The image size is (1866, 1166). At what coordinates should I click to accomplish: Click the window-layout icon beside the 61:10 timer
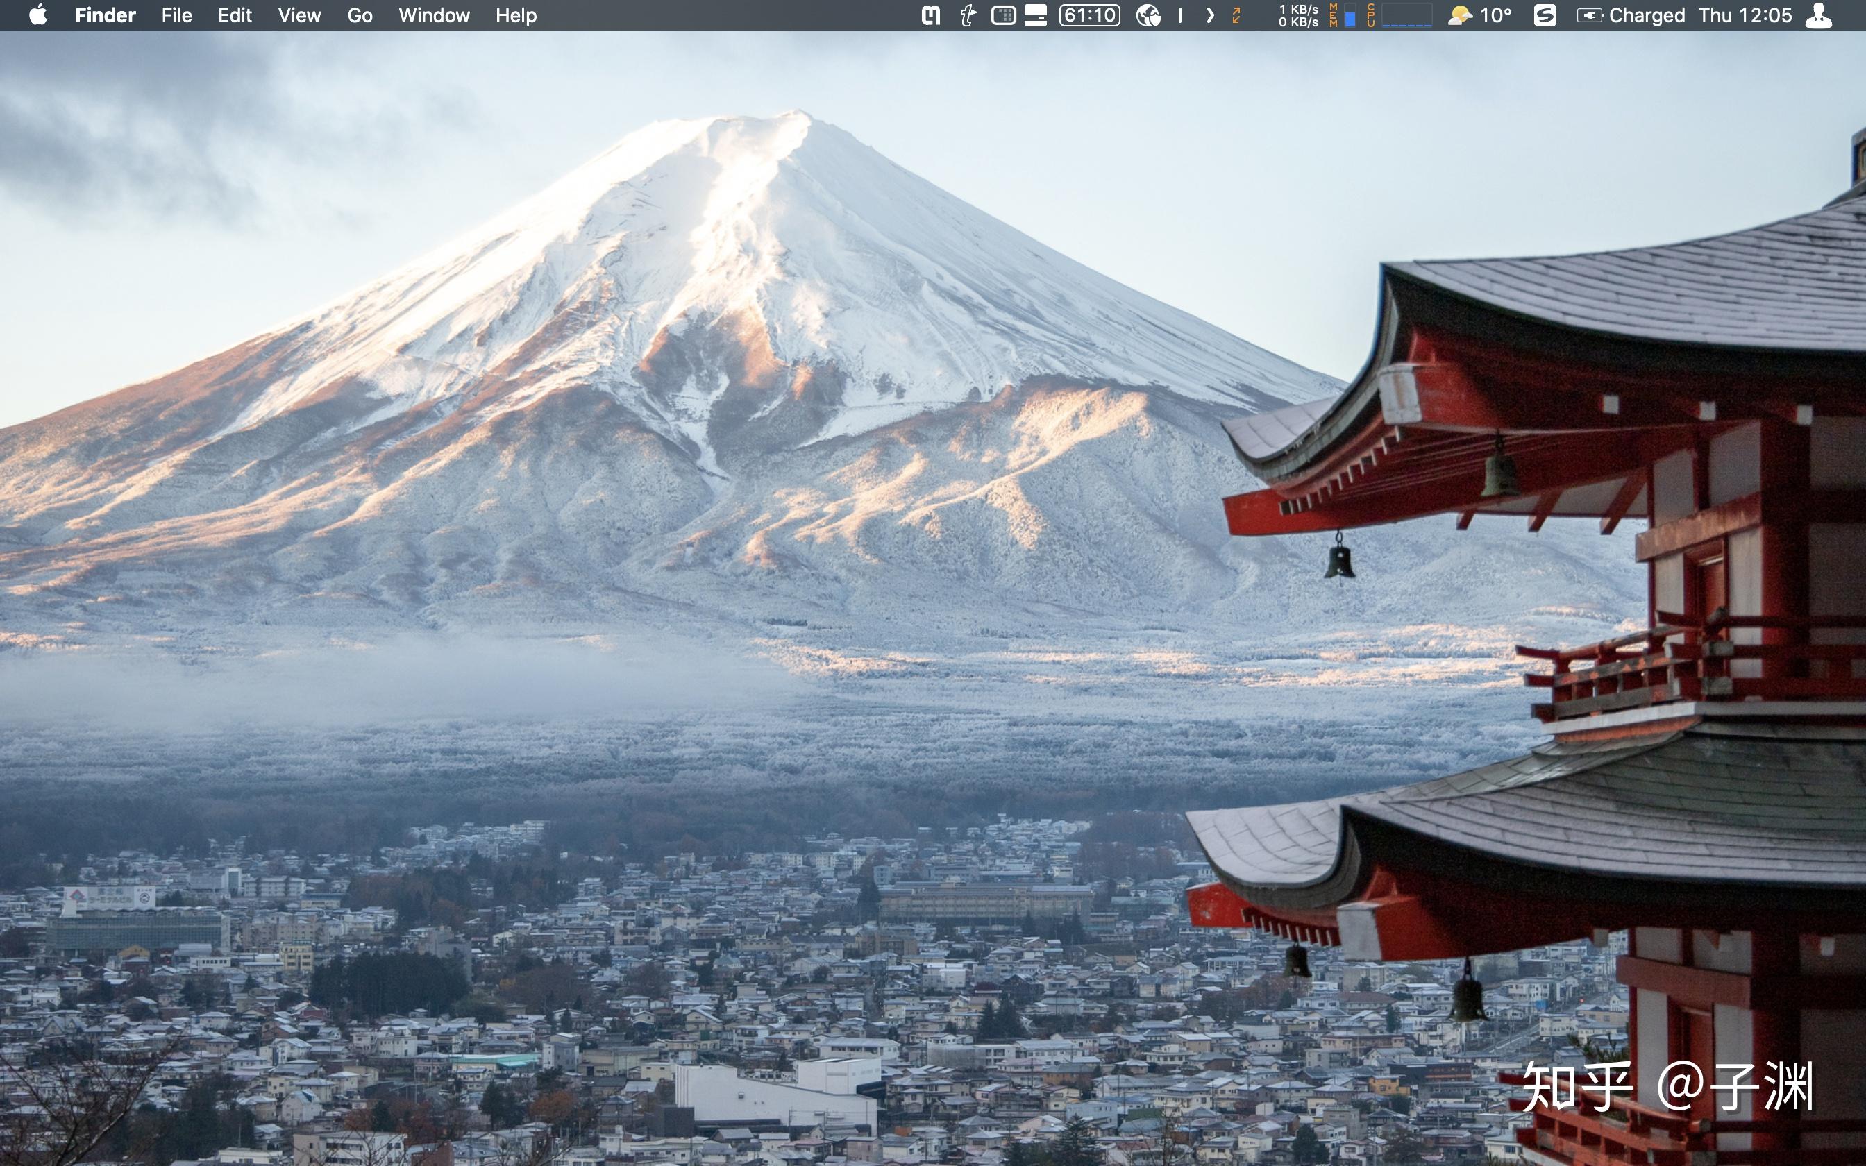pyautogui.click(x=1036, y=15)
